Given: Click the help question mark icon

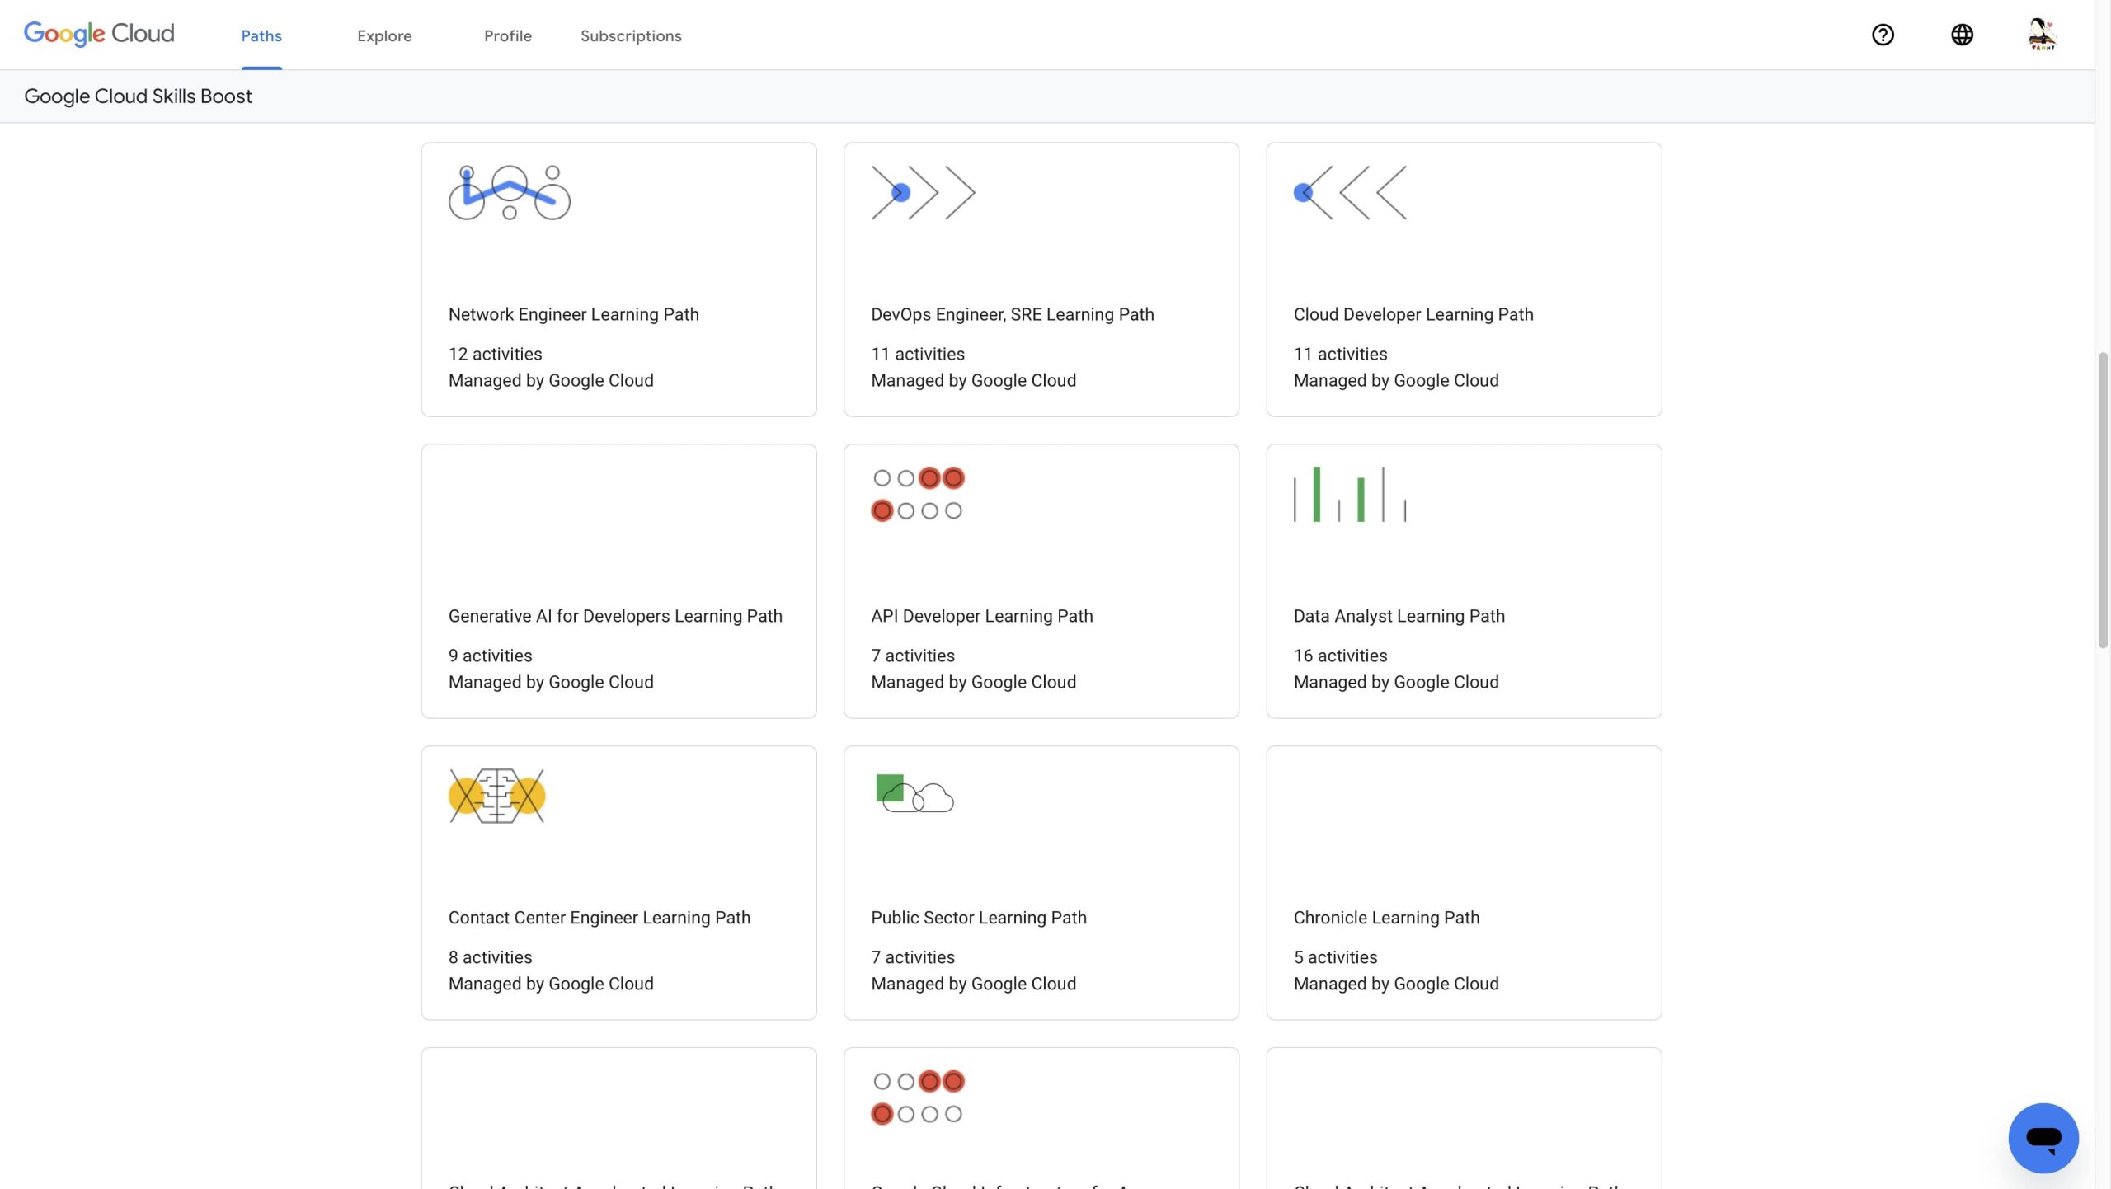Looking at the screenshot, I should pos(1883,35).
